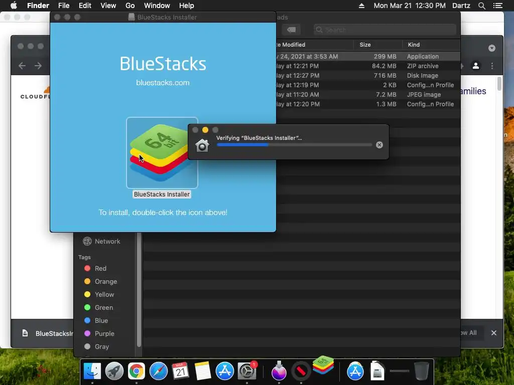
Task: Open Google Chrome from the Dock
Action: pos(137,371)
